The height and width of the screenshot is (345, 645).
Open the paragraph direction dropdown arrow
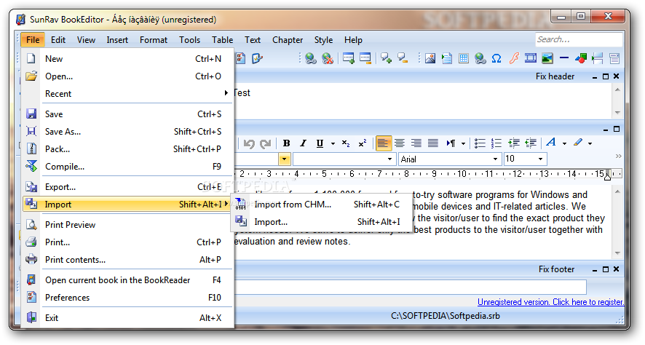[463, 143]
